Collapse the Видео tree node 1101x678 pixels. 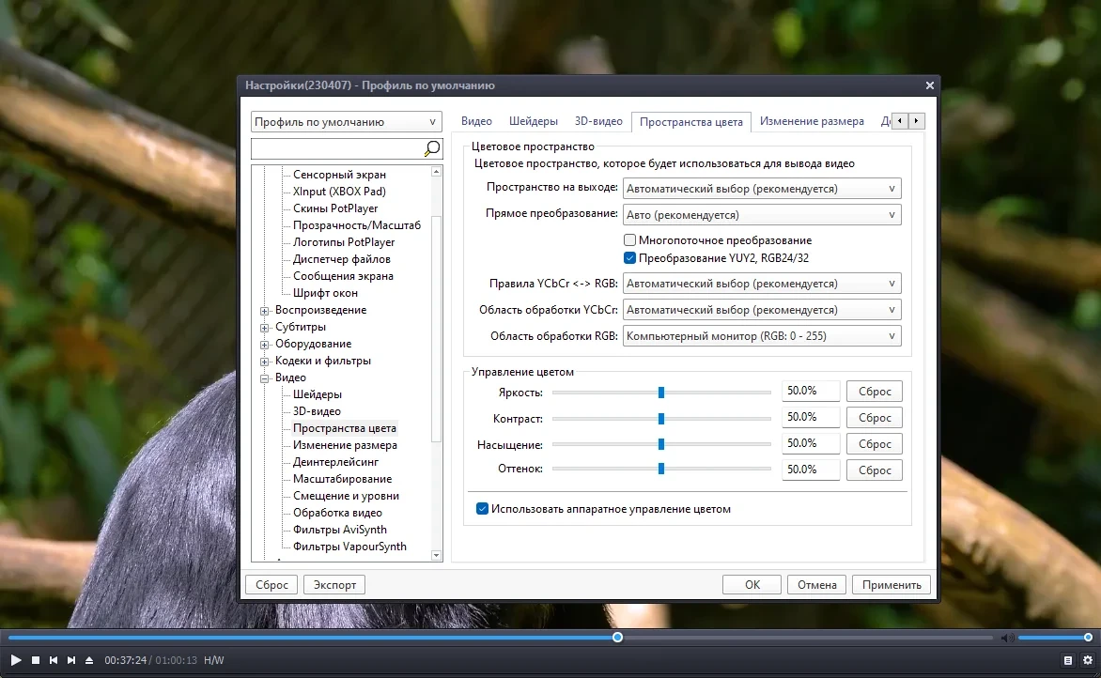[x=265, y=378]
